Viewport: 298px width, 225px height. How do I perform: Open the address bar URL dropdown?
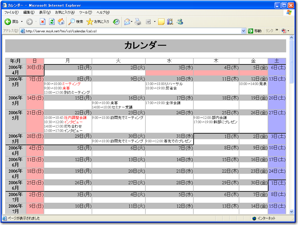click(x=243, y=31)
